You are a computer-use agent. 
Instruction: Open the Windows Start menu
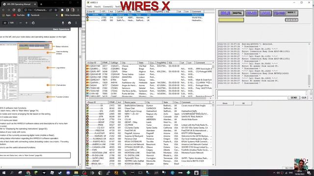point(3,173)
